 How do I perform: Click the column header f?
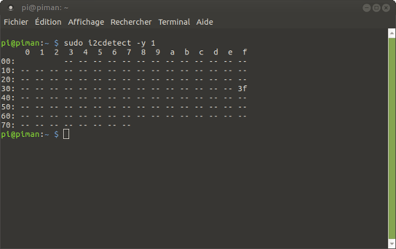point(244,52)
